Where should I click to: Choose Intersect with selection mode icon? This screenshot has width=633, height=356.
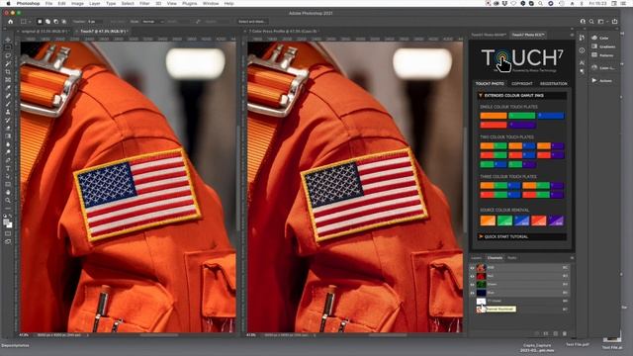[63, 22]
